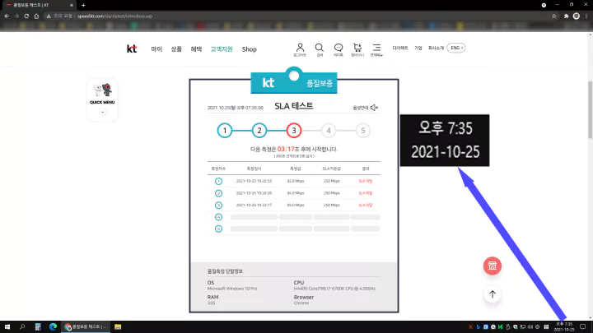
Task: Switch to Chrome taskbar window
Action: [x=86, y=327]
